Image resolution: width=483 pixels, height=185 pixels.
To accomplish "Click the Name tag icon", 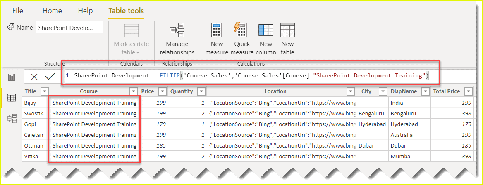I will (x=10, y=27).
